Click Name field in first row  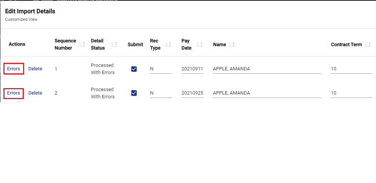(x=266, y=69)
